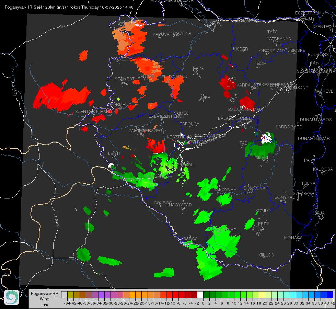Select the gray leftmost legend swatch
The image size is (336, 309).
64,295
